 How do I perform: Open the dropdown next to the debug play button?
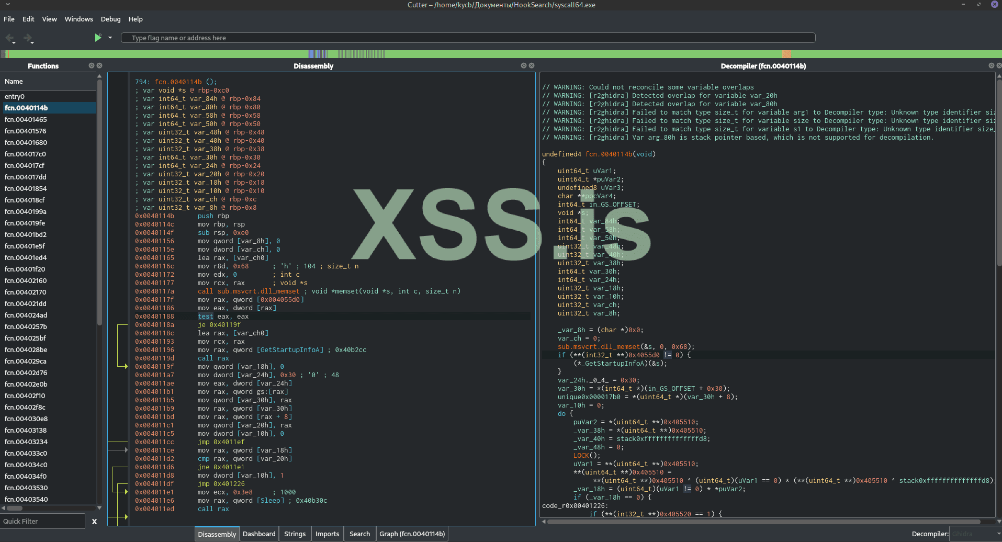(x=110, y=38)
